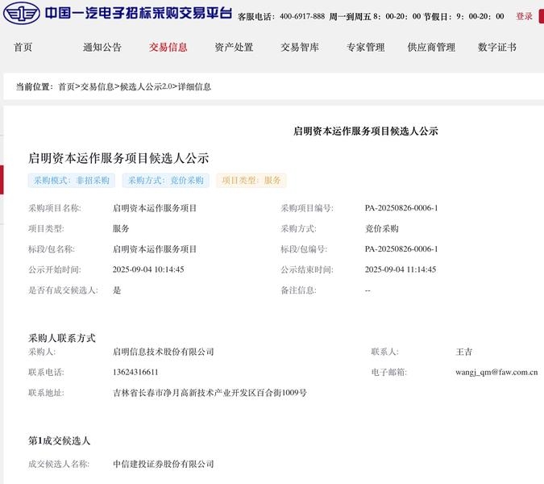Click the large left-aligned heading 启明资本运作服务项目候选人公示
The height and width of the screenshot is (484, 544).
[x=118, y=158]
